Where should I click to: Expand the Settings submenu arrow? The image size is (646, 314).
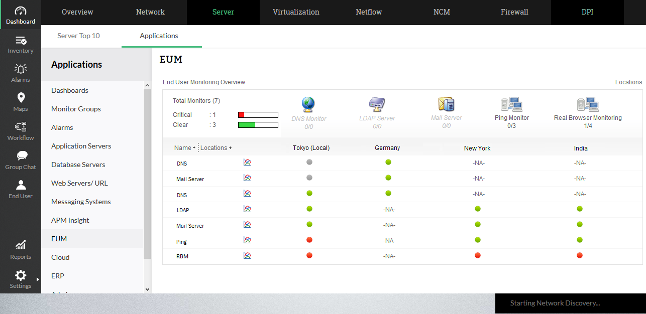[x=38, y=279]
